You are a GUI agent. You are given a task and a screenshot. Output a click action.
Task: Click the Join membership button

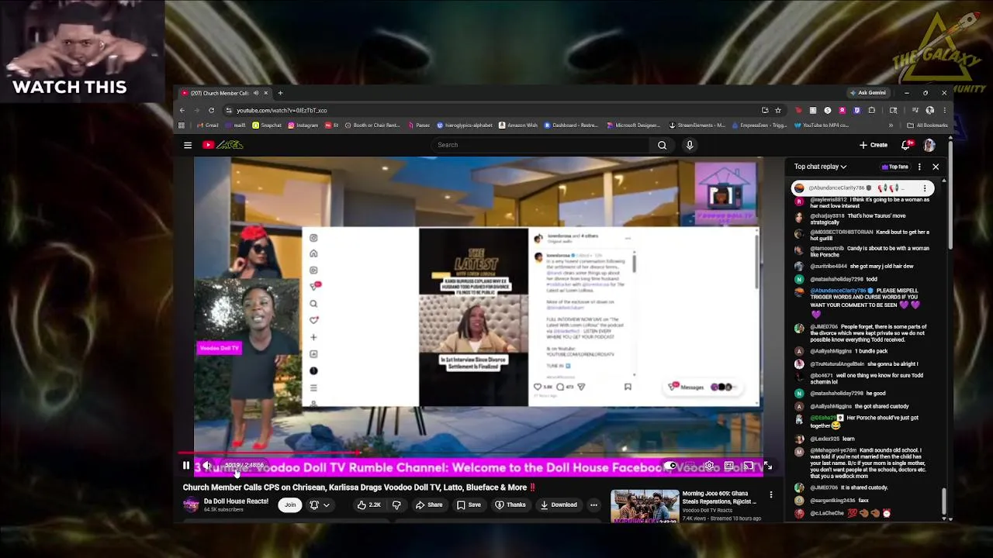tap(290, 505)
